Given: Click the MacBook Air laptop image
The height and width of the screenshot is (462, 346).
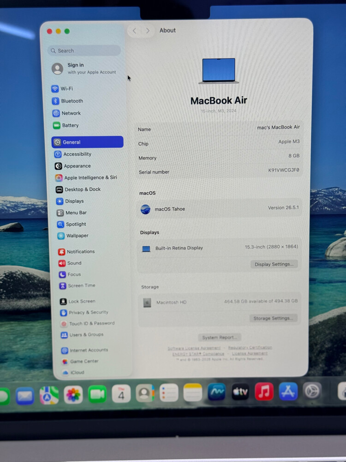Looking at the screenshot, I should coord(219,71).
